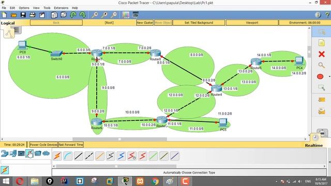This screenshot has height=186, width=331.
Task: Select the red ellipse drawing tool
Action: coord(320,76)
